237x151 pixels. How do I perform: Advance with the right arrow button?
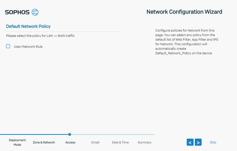(198, 142)
